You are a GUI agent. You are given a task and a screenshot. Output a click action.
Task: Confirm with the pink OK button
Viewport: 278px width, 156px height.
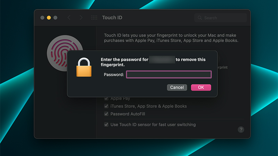coord(201,87)
